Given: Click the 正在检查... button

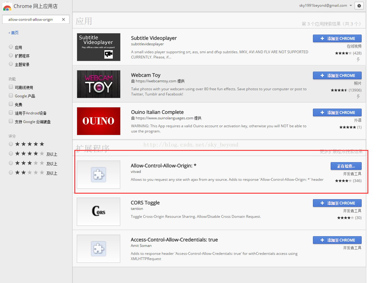Looking at the screenshot, I should [346, 166].
